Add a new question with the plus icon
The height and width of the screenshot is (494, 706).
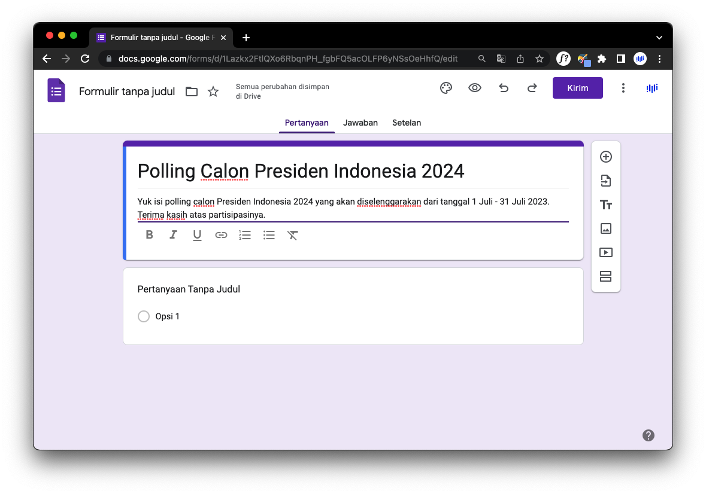(605, 157)
